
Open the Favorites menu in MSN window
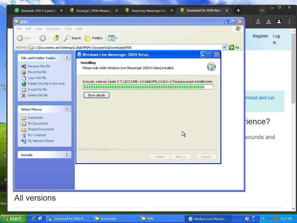(x=53, y=29)
